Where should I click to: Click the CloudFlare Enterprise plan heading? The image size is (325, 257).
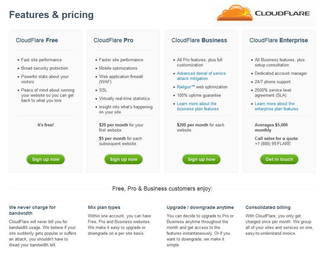[279, 40]
